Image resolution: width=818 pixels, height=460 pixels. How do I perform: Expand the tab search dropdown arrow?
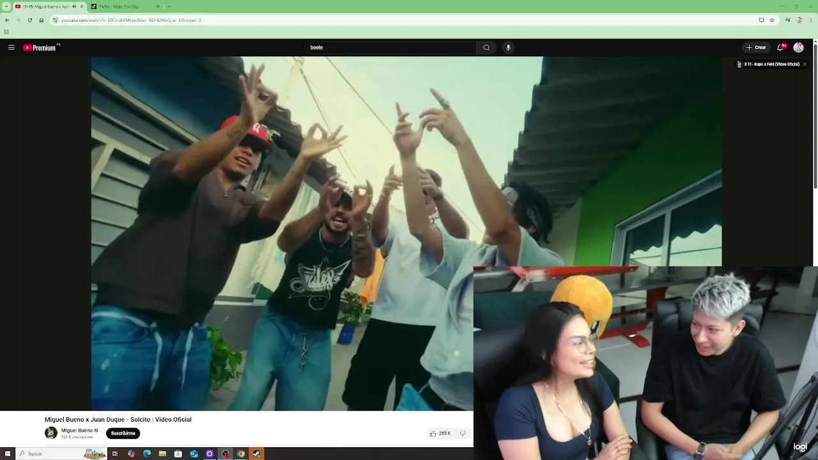coord(6,6)
